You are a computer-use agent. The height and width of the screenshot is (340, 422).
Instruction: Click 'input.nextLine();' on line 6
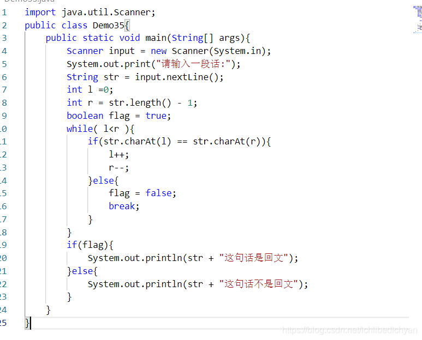tap(179, 77)
